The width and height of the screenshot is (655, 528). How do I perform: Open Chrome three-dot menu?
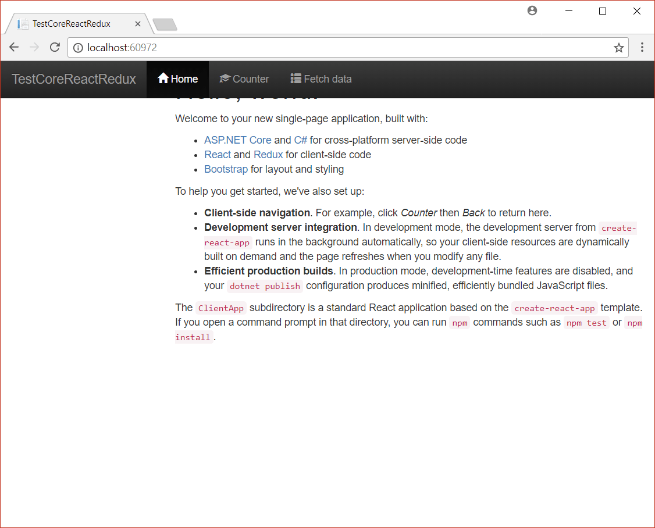pyautogui.click(x=642, y=48)
